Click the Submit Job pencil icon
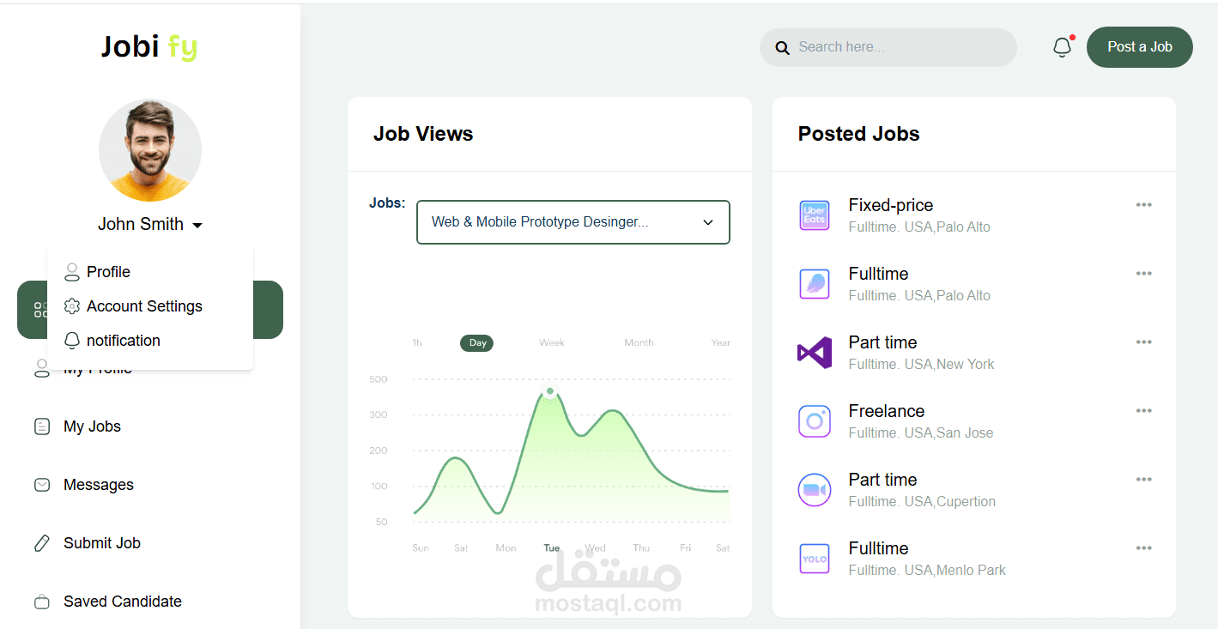 42,543
